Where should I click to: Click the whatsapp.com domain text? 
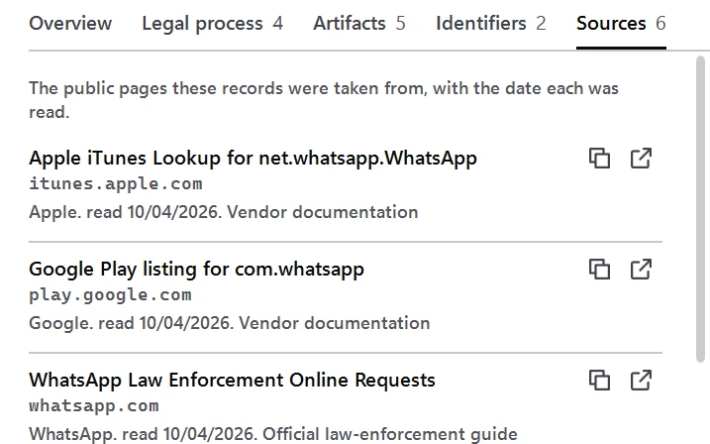point(94,406)
